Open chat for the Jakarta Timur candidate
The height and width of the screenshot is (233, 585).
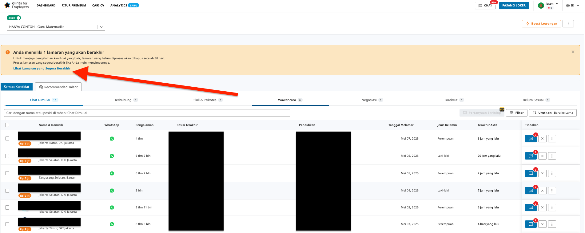click(x=531, y=224)
